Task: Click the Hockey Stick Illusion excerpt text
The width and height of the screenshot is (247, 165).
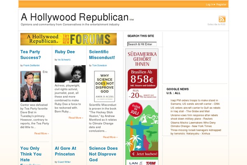Action: click(103, 118)
